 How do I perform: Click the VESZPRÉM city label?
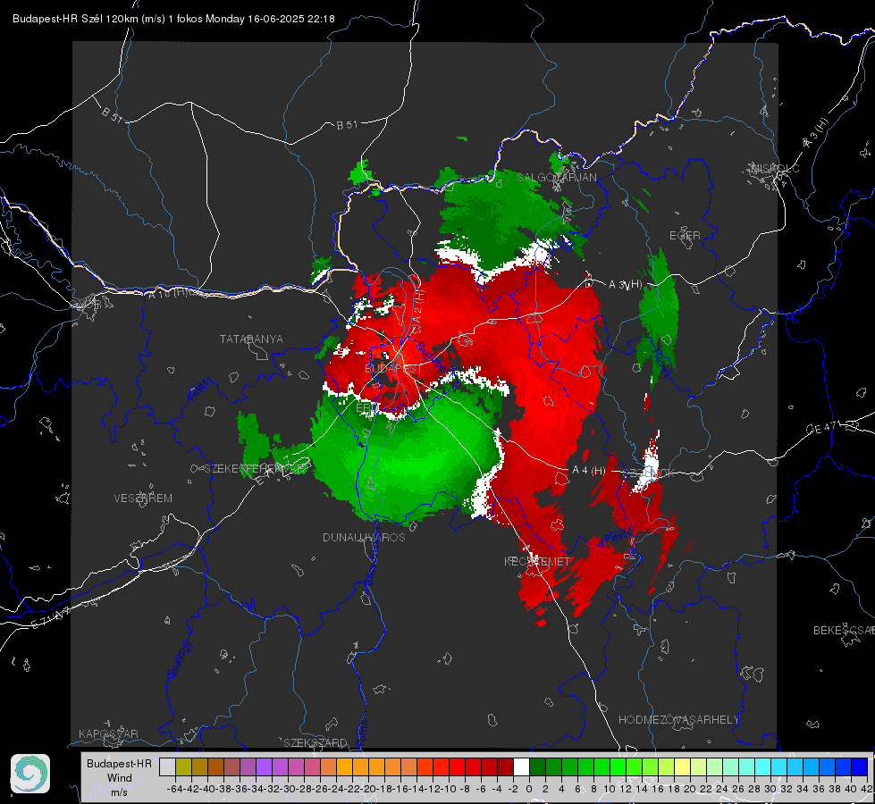click(x=143, y=498)
